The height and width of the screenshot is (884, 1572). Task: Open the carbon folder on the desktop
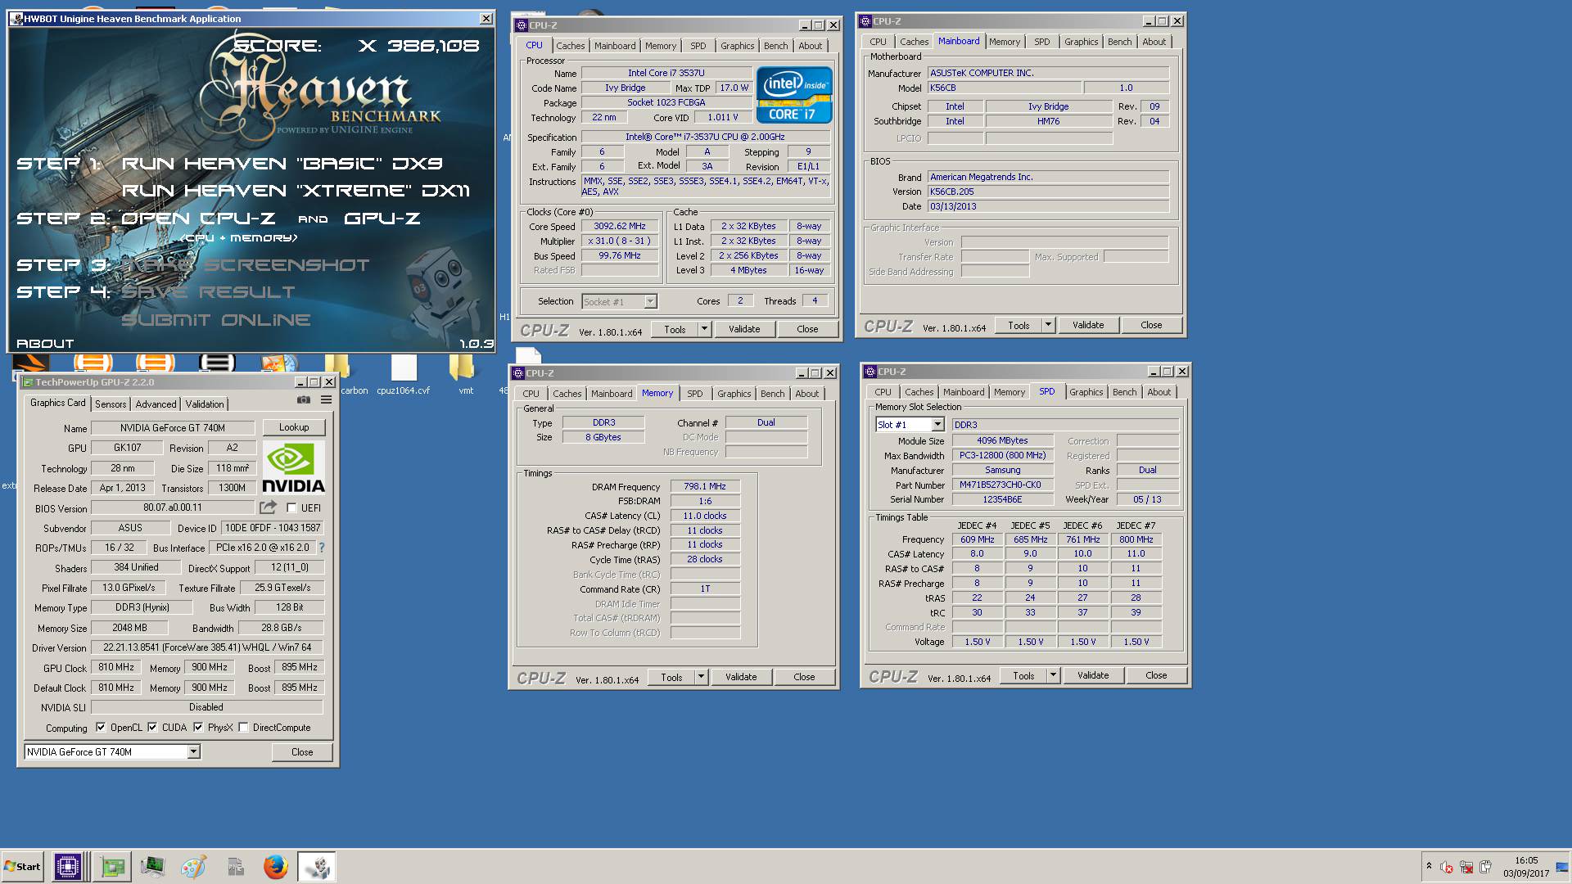pyautogui.click(x=337, y=368)
